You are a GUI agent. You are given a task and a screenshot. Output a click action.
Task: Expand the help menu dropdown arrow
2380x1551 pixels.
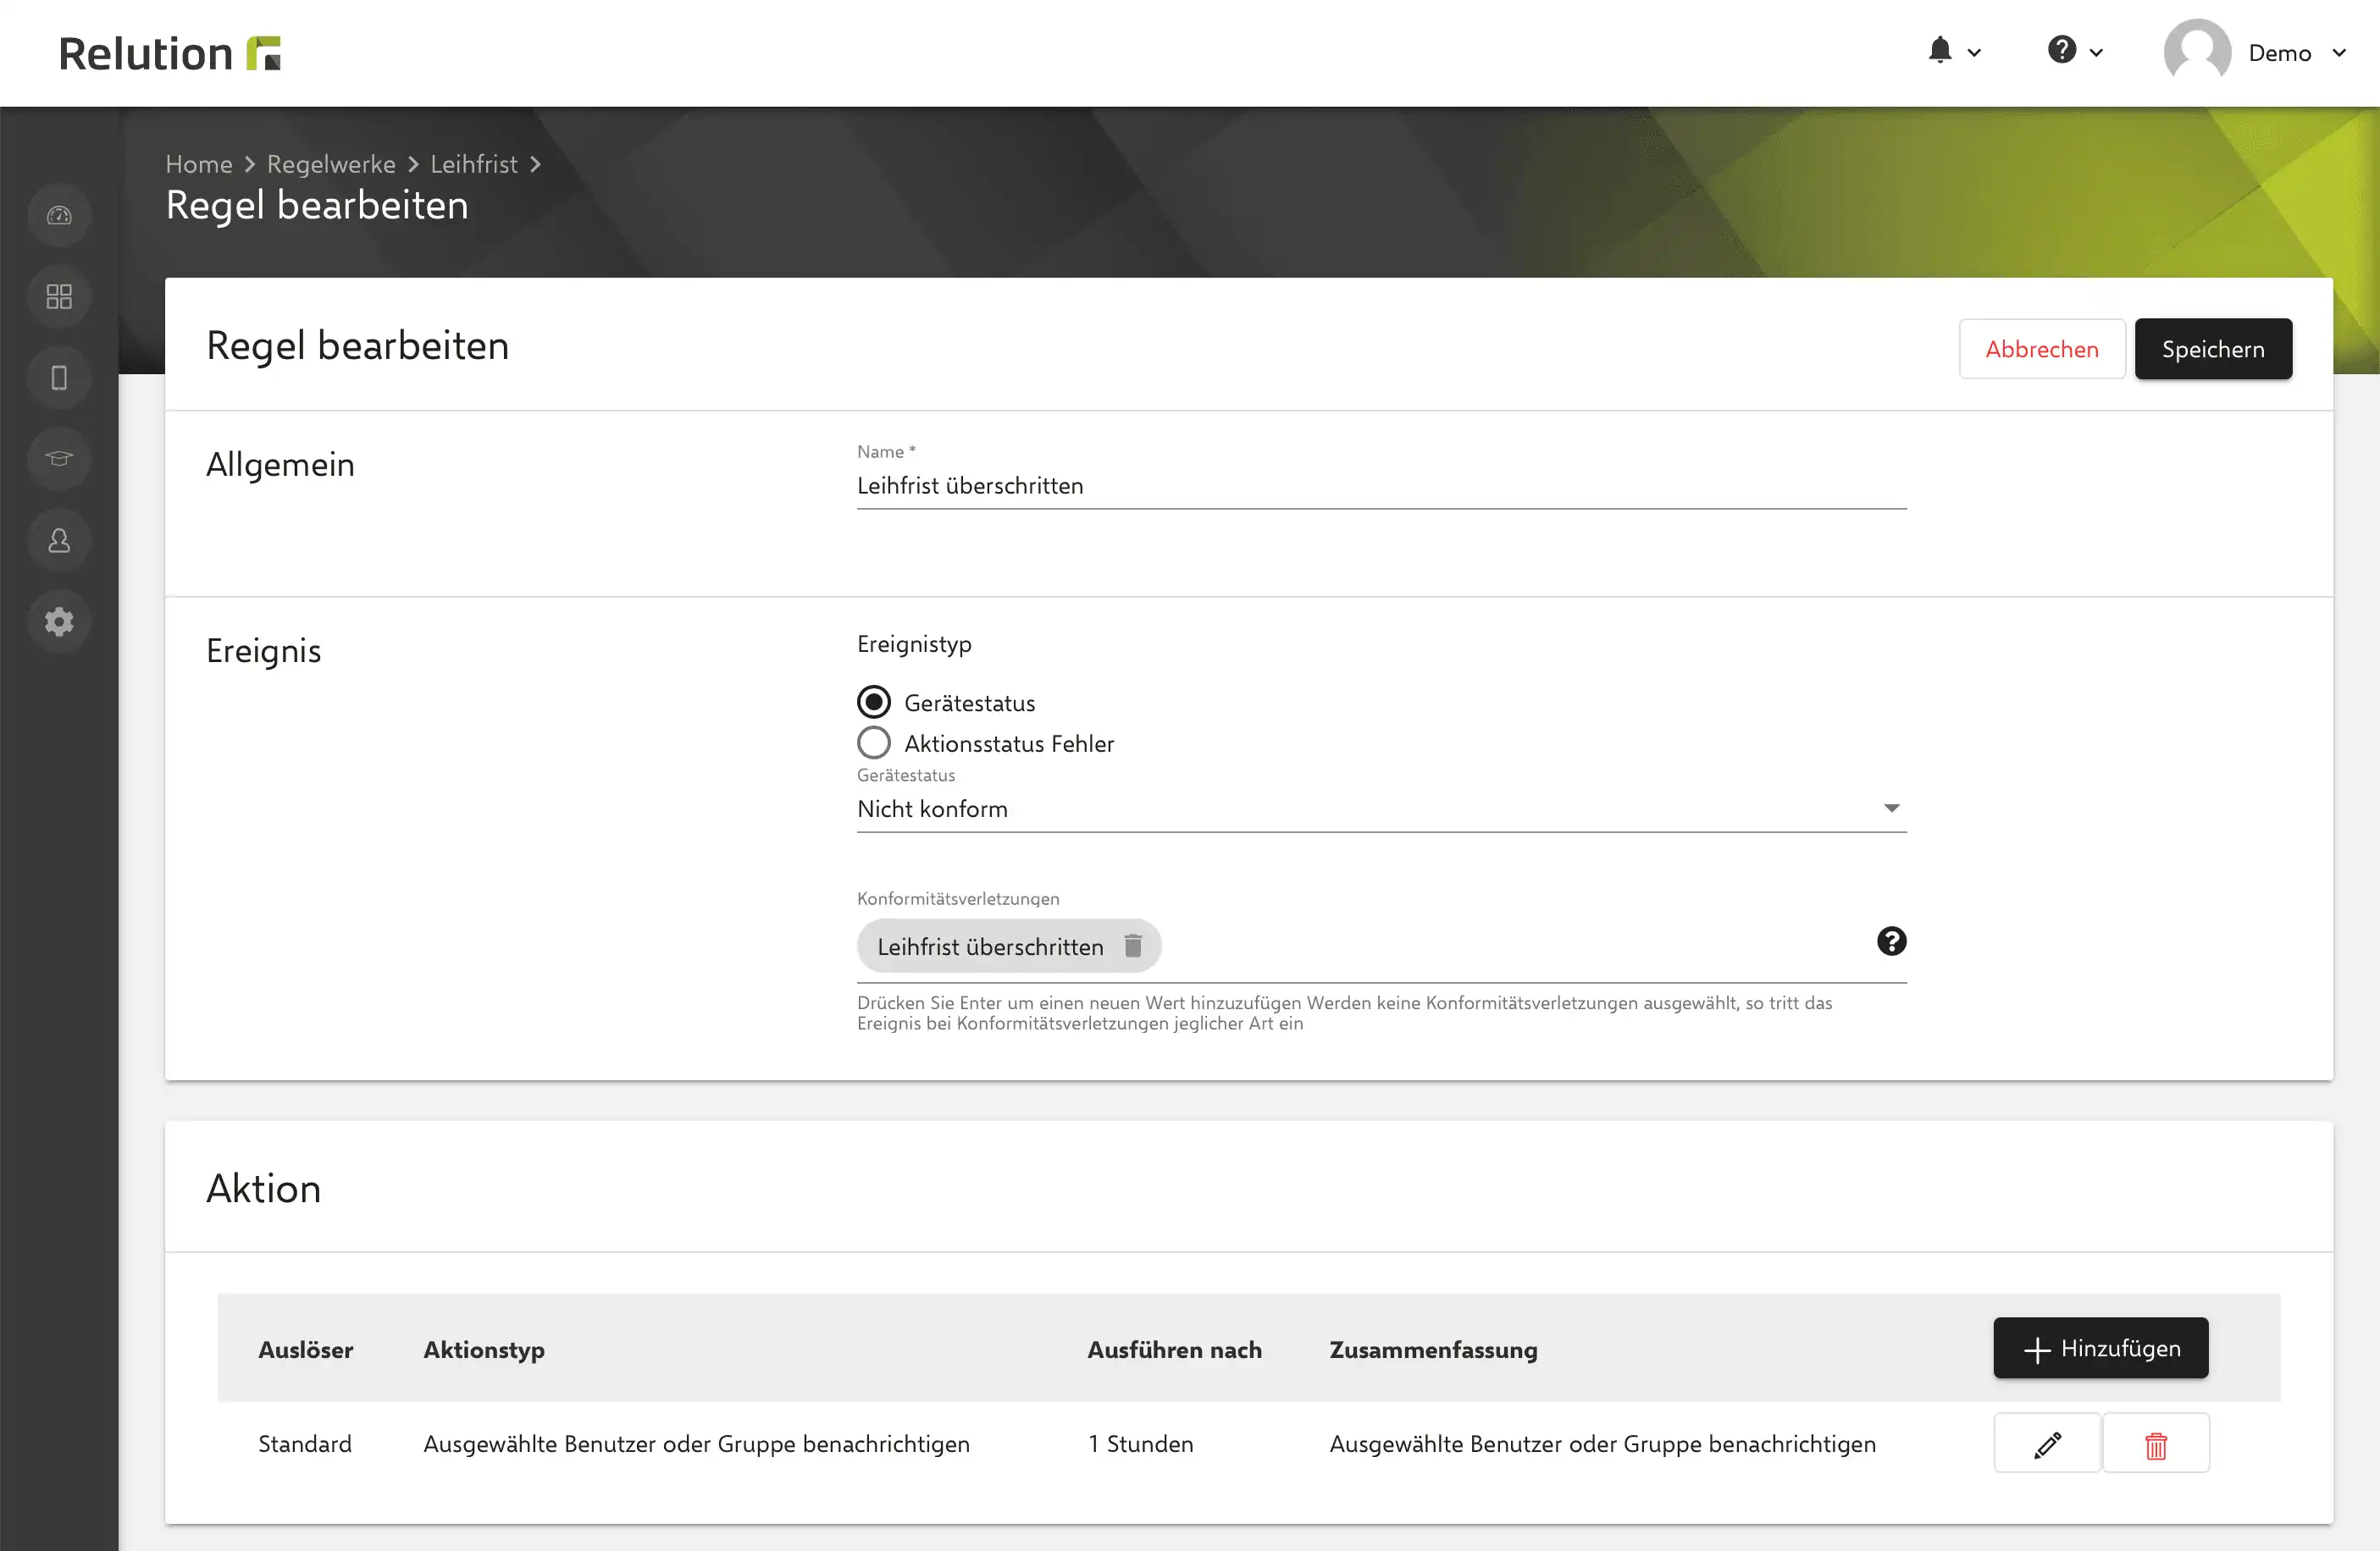click(x=2096, y=53)
